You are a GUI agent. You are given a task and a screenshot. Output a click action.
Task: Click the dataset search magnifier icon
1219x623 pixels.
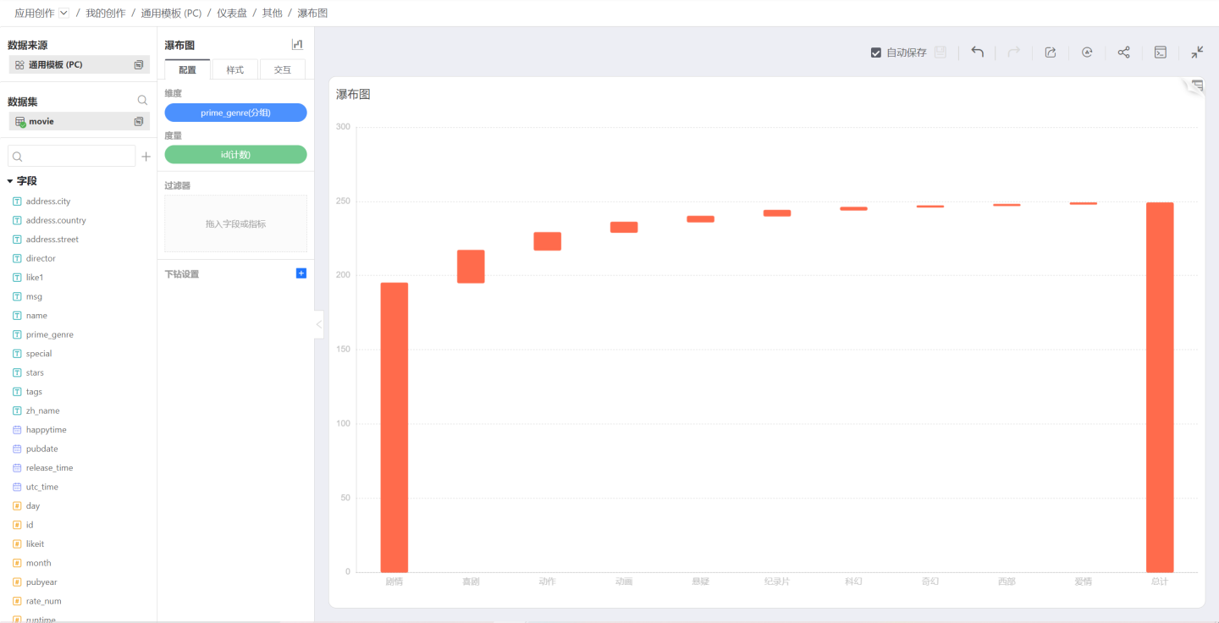coord(142,101)
